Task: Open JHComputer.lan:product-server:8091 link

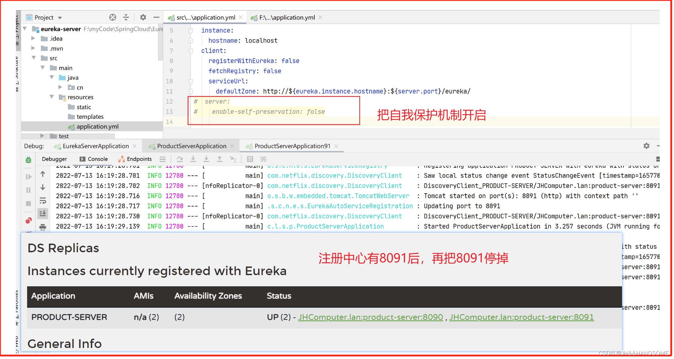Action: [522, 317]
